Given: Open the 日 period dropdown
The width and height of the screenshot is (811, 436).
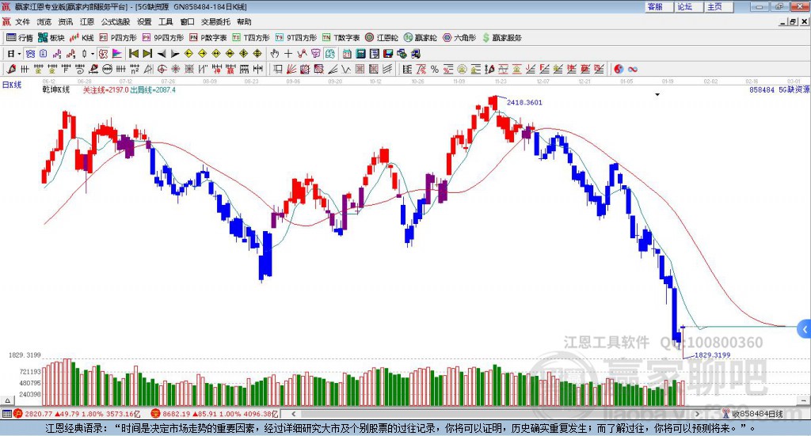Looking at the screenshot, I should (13, 54).
